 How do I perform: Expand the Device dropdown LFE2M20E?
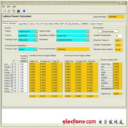[28, 36]
